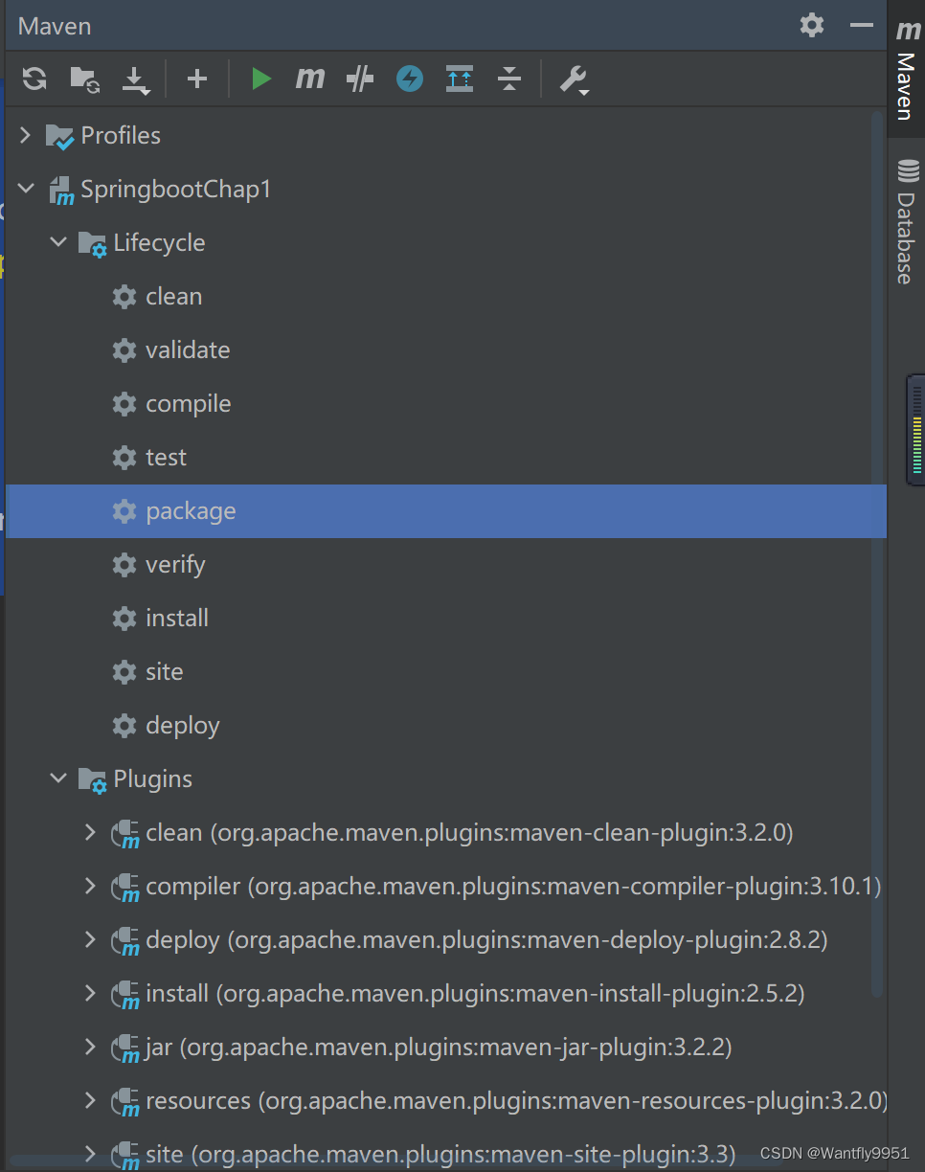Click the green Run Maven Build icon
Viewport: 925px width, 1172px height.
(x=260, y=79)
